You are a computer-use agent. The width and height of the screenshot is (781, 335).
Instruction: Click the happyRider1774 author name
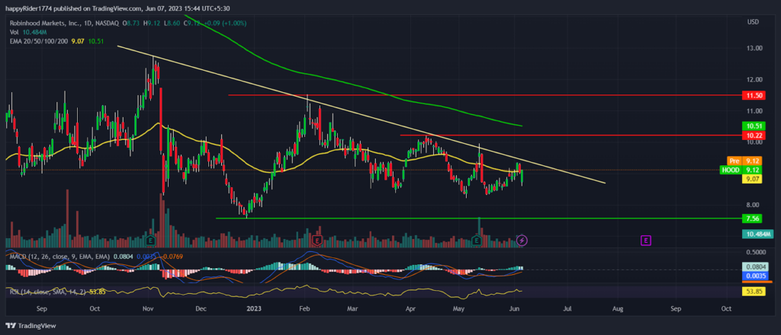pos(28,8)
